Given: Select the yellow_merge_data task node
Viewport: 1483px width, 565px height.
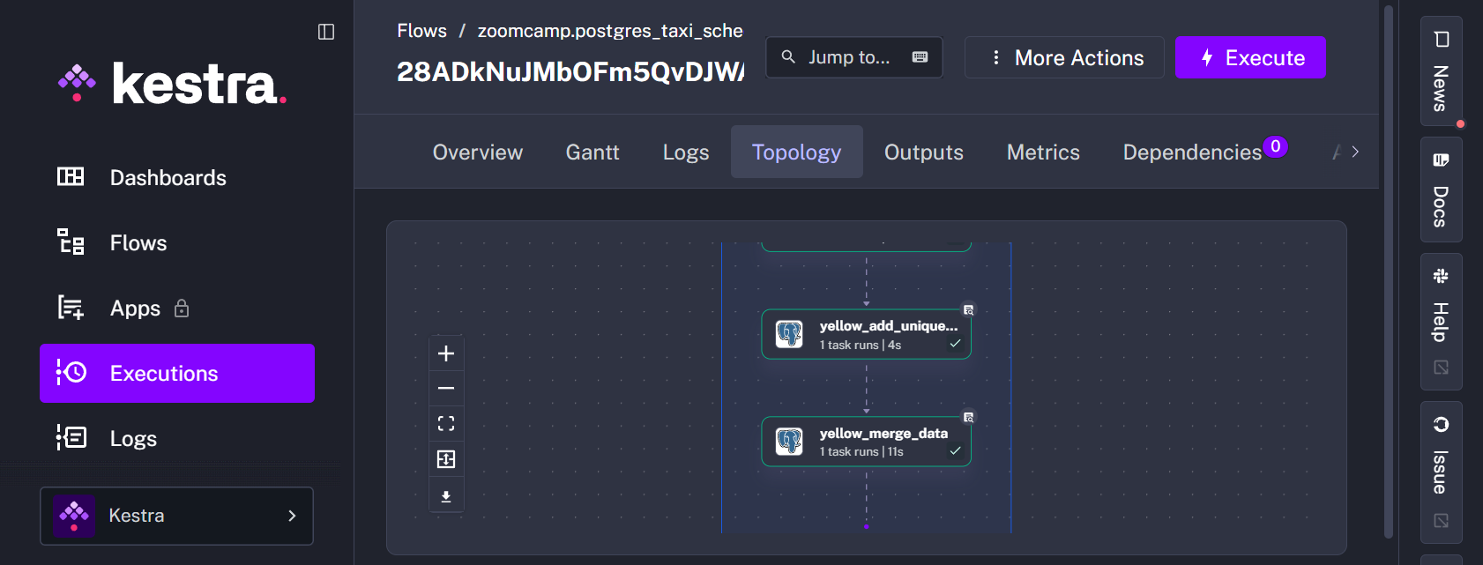Looking at the screenshot, I should coord(866,441).
